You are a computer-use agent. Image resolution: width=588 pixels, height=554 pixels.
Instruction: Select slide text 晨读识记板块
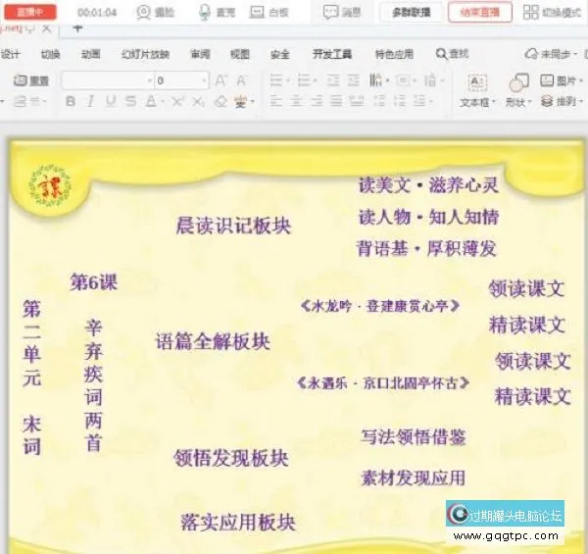point(233,227)
